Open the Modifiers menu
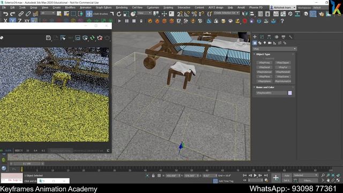 [70, 8]
